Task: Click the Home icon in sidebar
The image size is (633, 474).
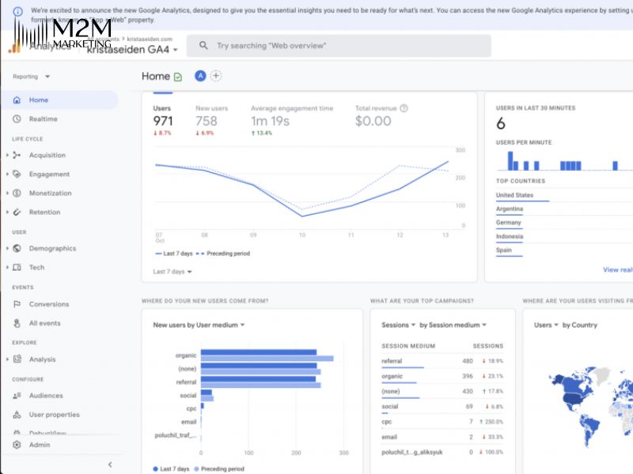Action: (17, 100)
